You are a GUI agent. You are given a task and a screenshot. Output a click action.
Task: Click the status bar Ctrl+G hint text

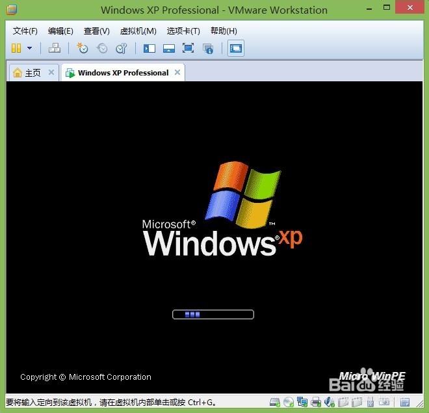[110, 403]
